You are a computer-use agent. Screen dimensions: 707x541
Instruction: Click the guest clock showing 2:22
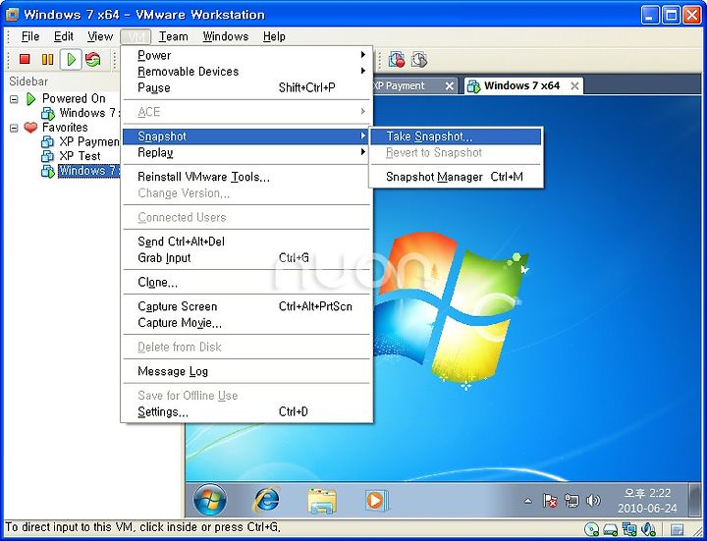click(647, 500)
